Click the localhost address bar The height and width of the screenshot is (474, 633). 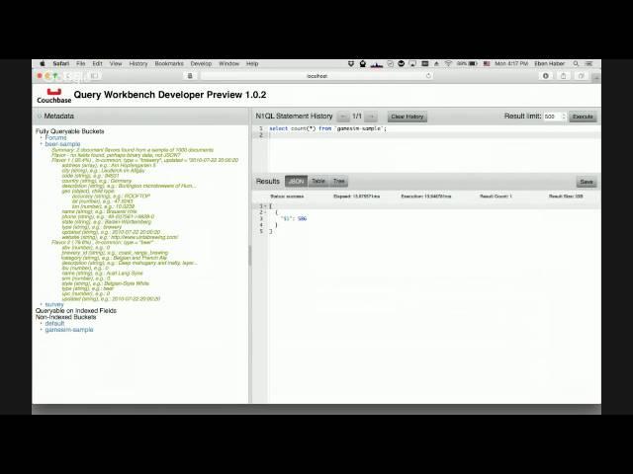coord(316,76)
